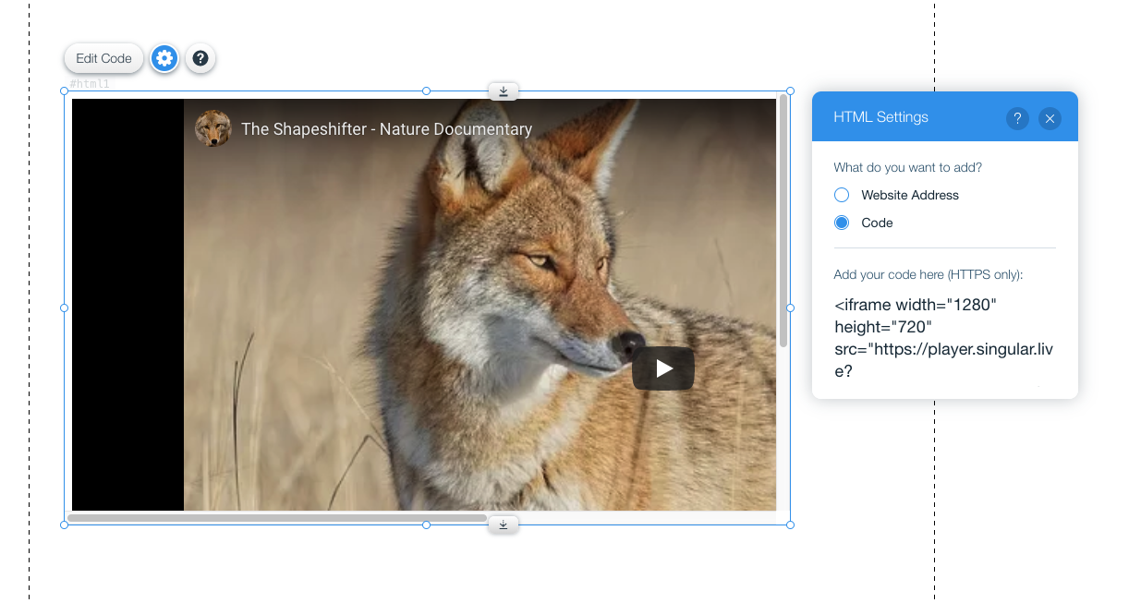Click the Edit Code button
1141x603 pixels.
pyautogui.click(x=103, y=58)
